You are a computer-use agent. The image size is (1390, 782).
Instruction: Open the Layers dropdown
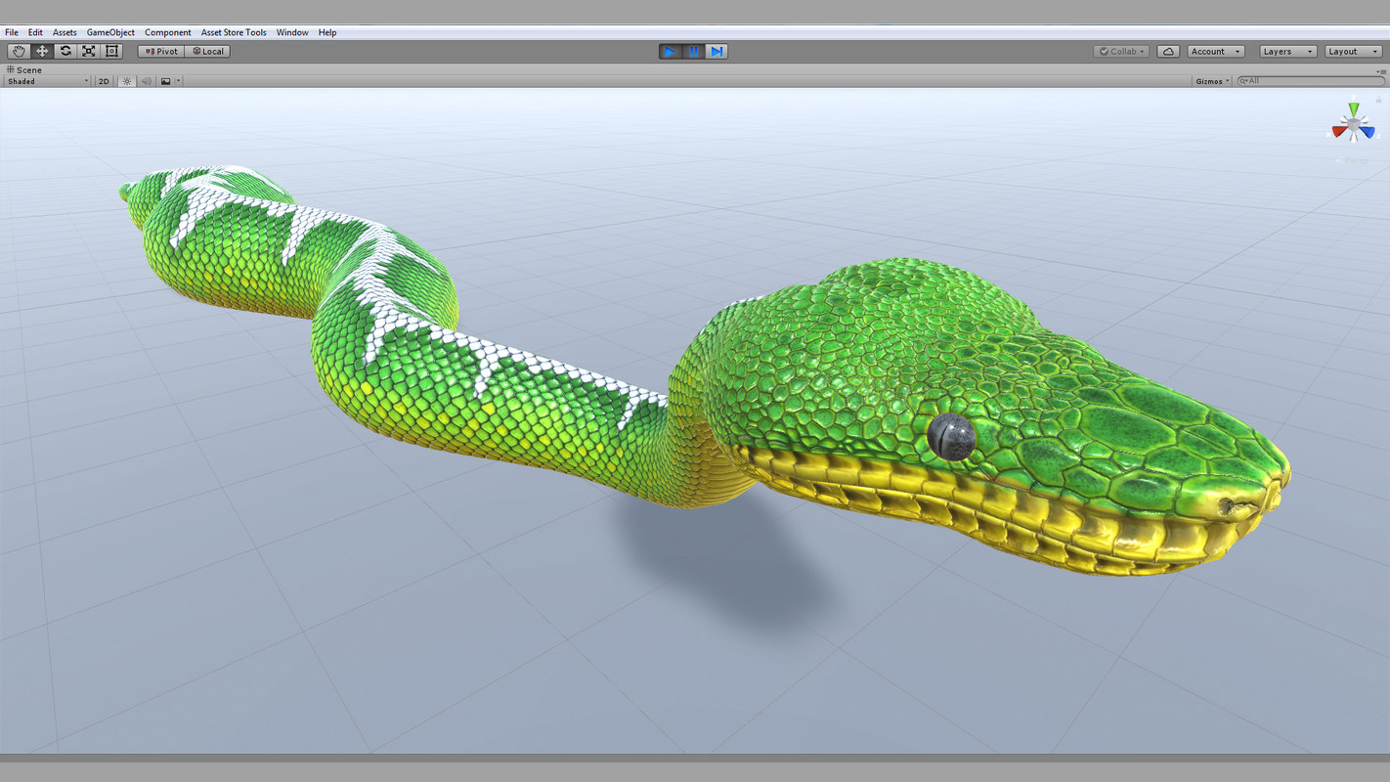click(1287, 51)
